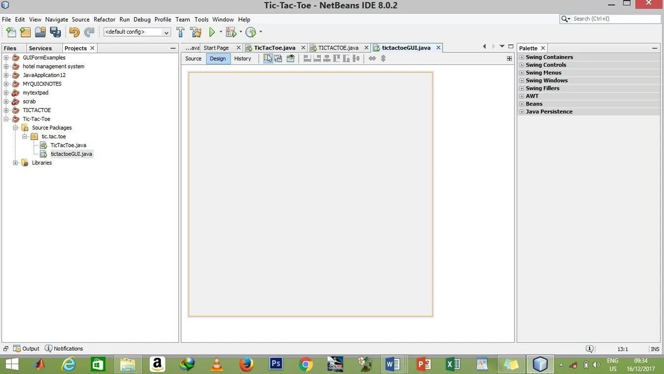Toggle the vertical resizability arrow icon

click(383, 59)
